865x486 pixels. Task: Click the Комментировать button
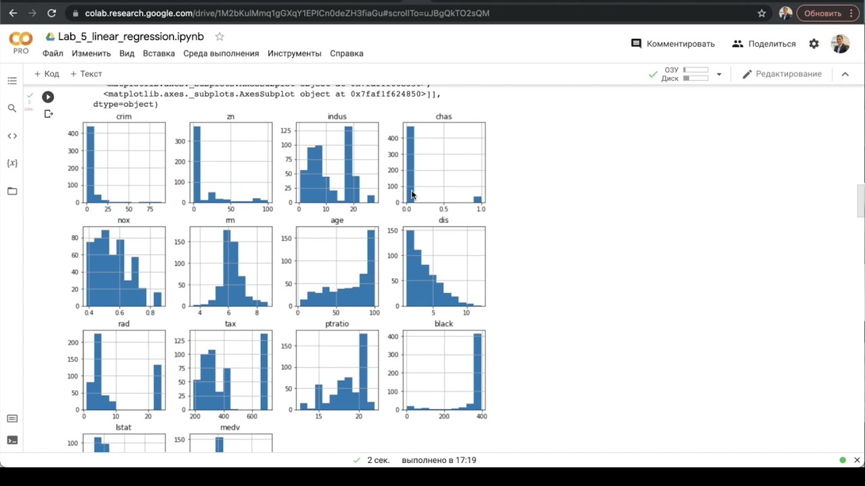pos(672,43)
